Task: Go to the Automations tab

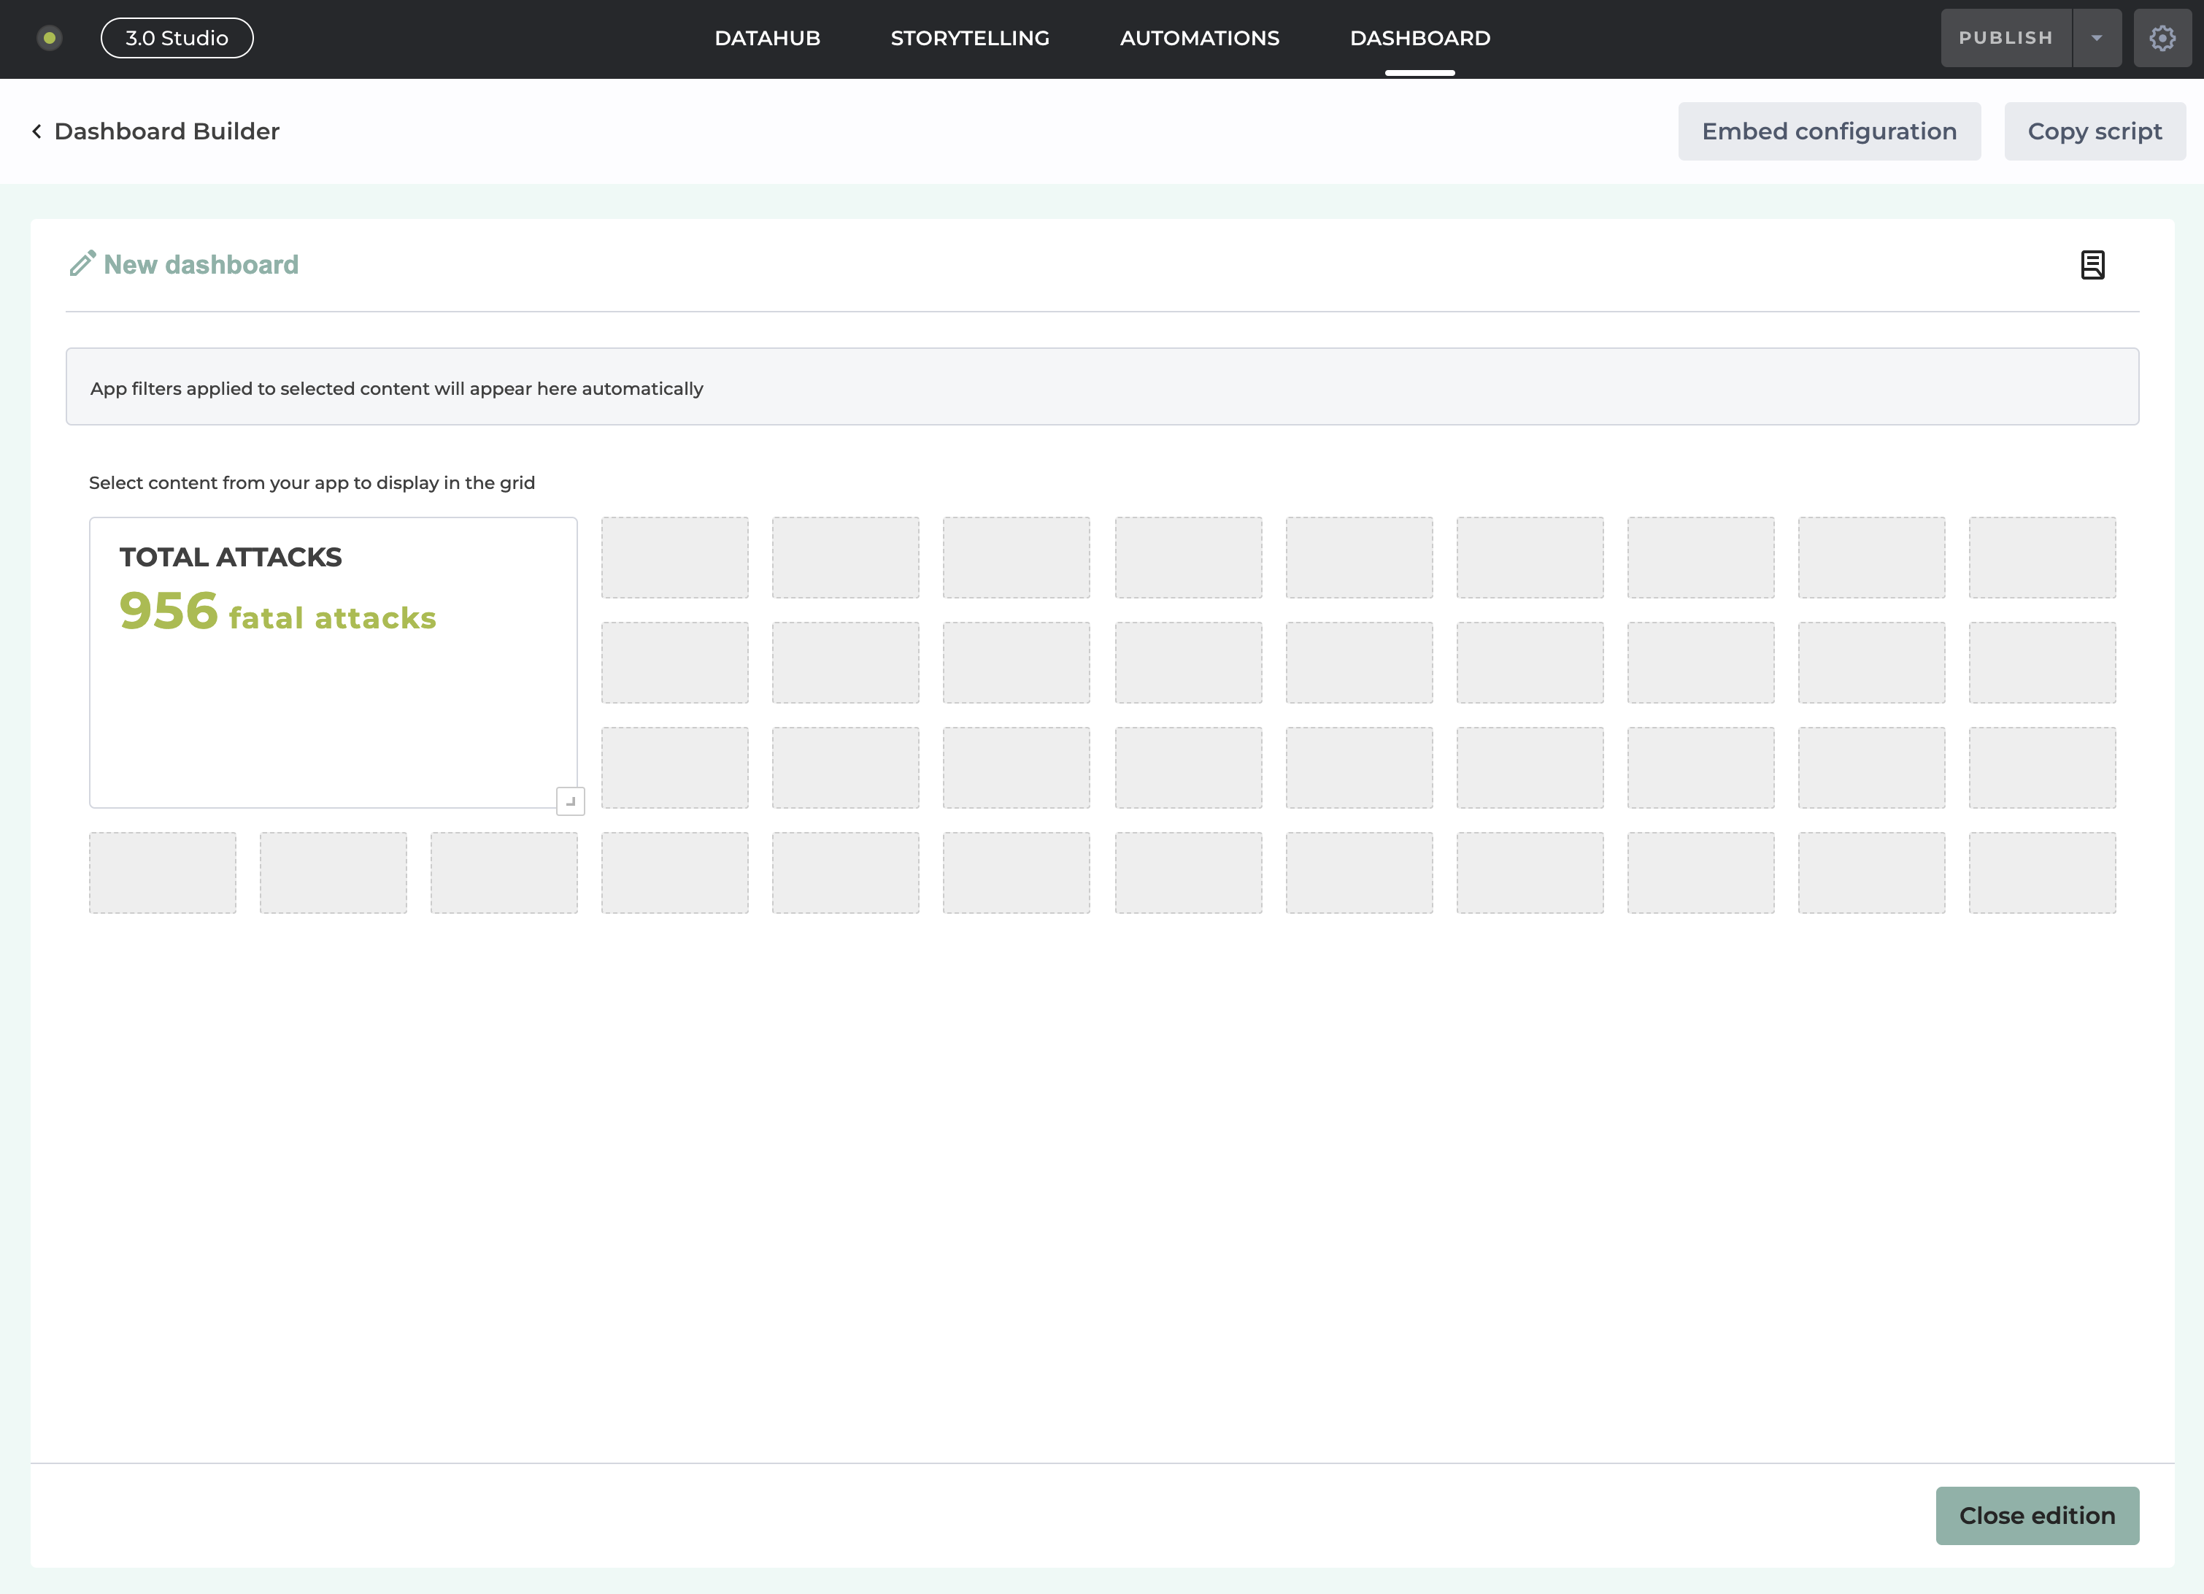Action: (1198, 38)
